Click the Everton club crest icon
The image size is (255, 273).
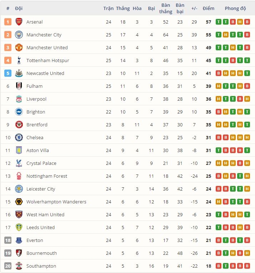[19, 240]
